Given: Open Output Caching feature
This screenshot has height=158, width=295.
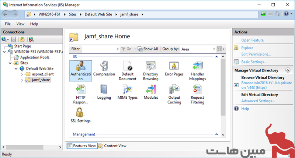Looking at the screenshot, I should 174,94.
